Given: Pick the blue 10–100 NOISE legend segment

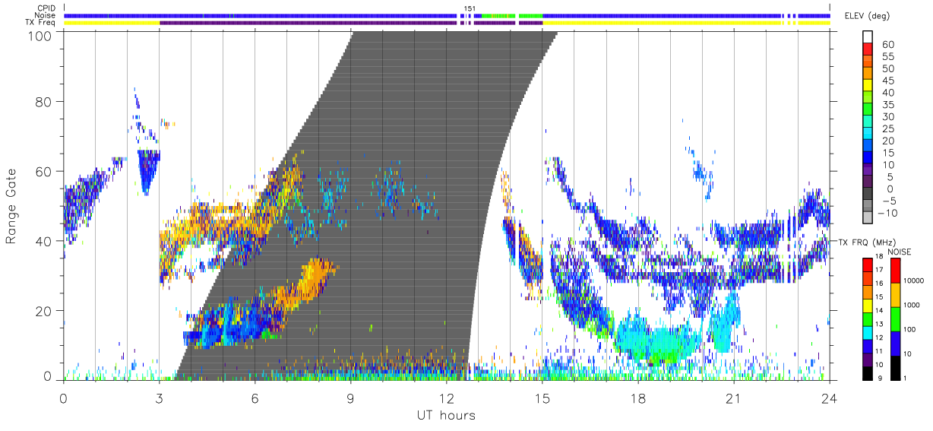Looking at the screenshot, I should click(x=895, y=343).
